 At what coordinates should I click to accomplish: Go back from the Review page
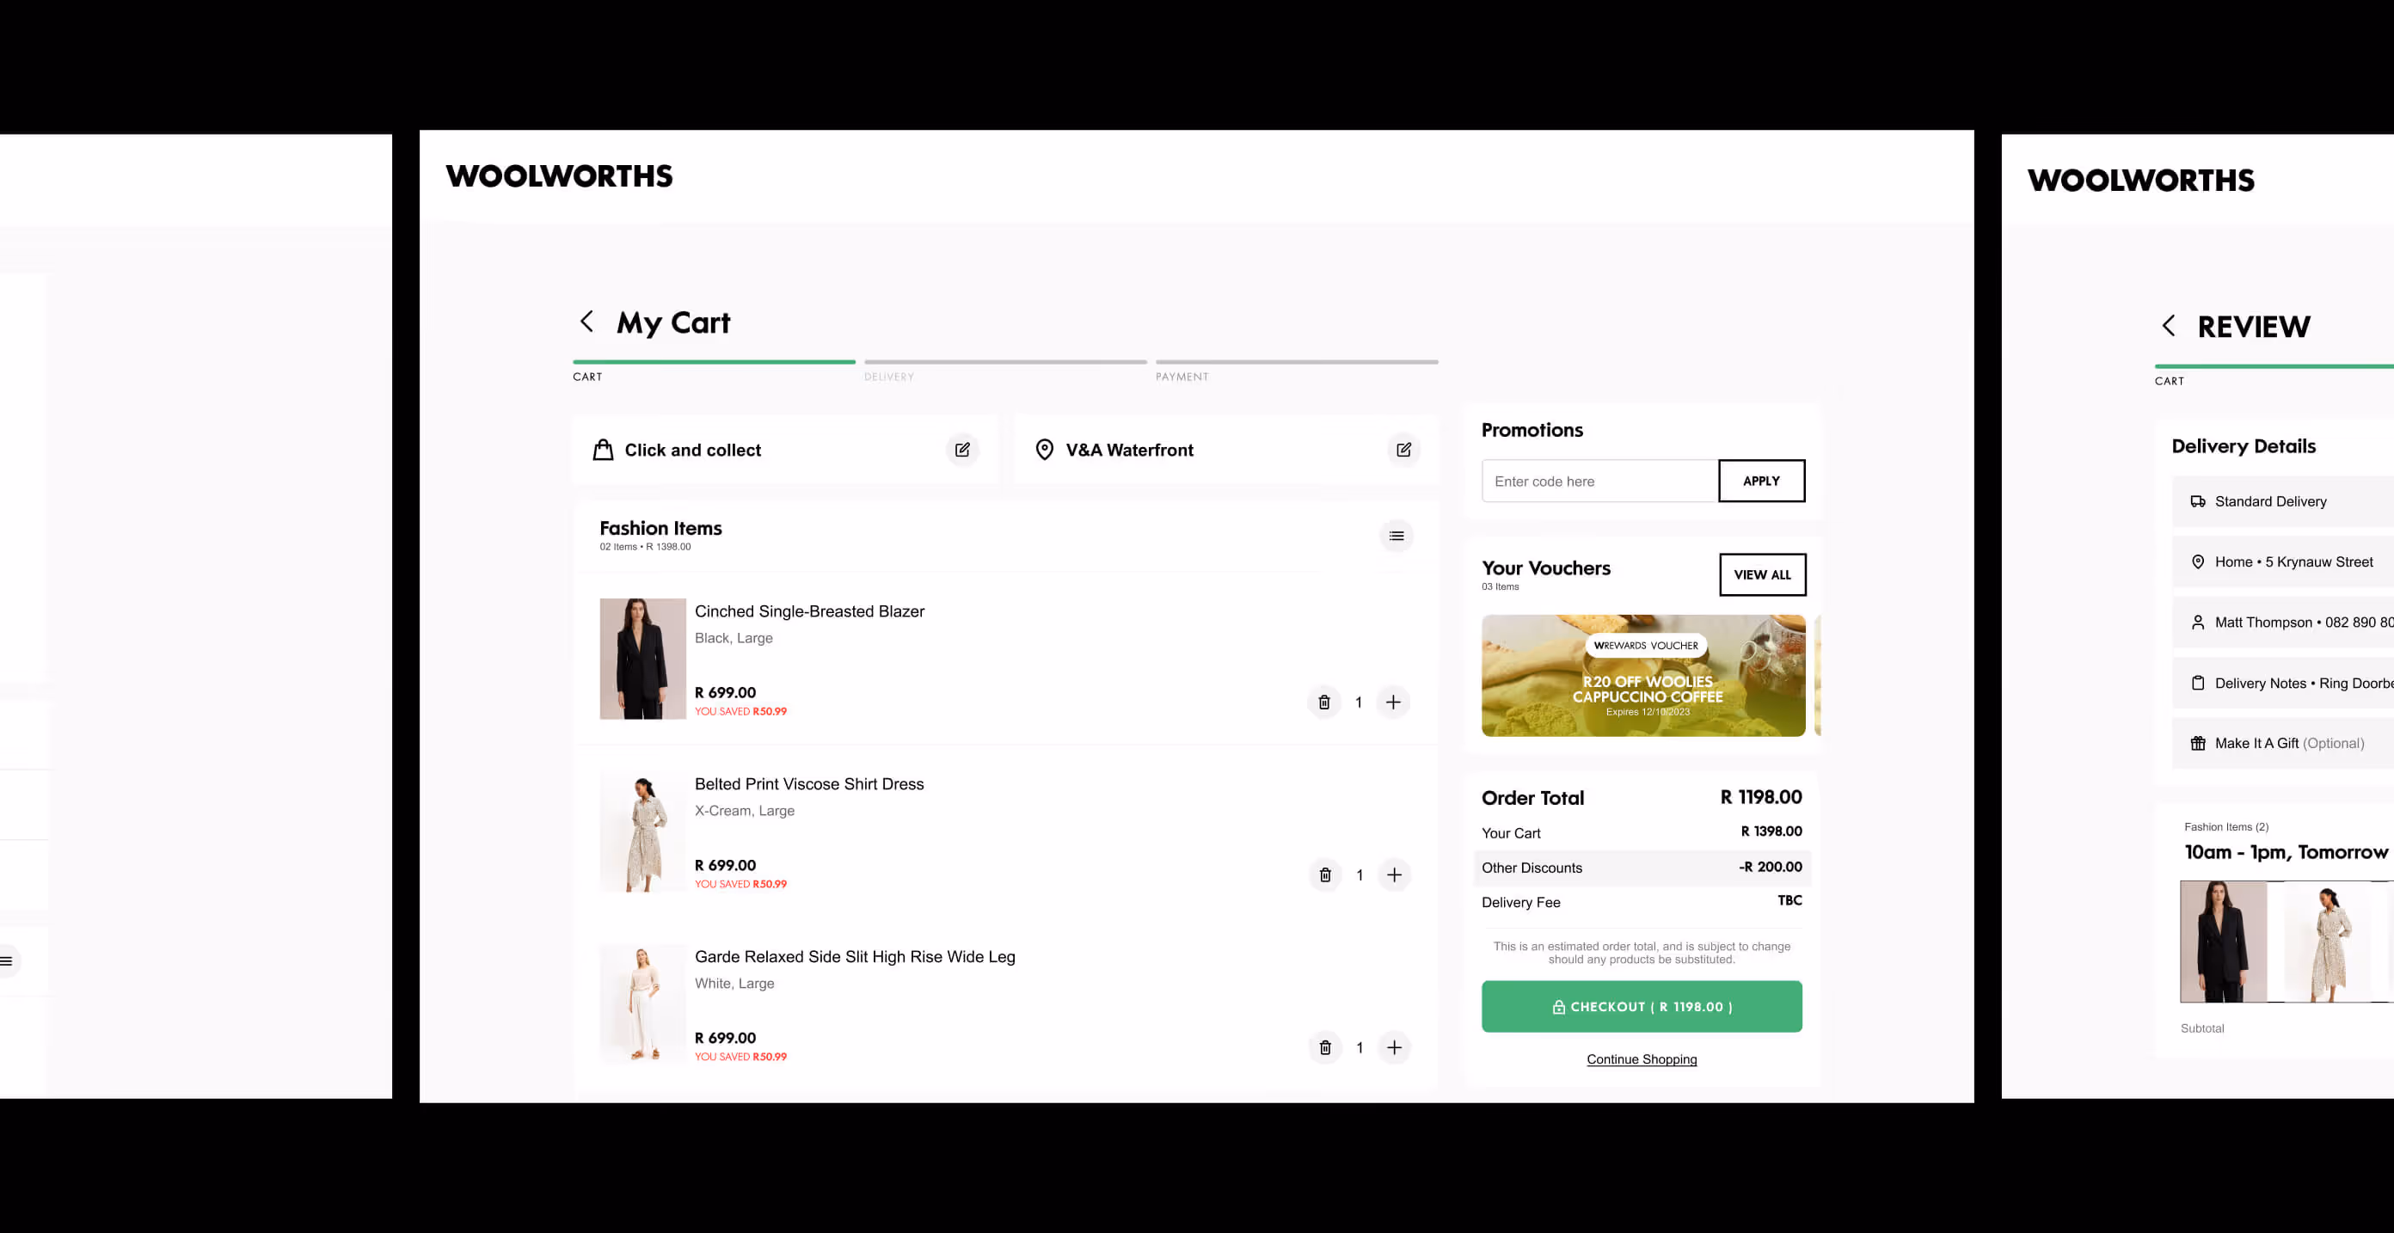pos(2168,326)
